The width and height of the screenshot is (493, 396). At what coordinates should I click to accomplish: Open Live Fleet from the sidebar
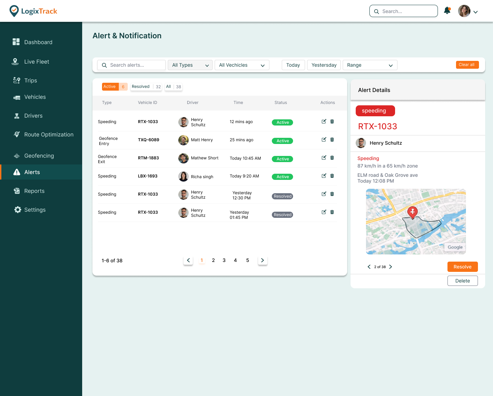click(37, 62)
